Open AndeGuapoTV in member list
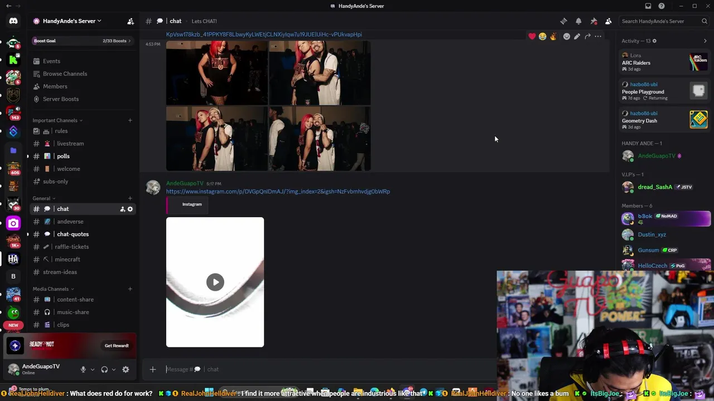Viewport: 714px width, 401px height. (x=666, y=156)
